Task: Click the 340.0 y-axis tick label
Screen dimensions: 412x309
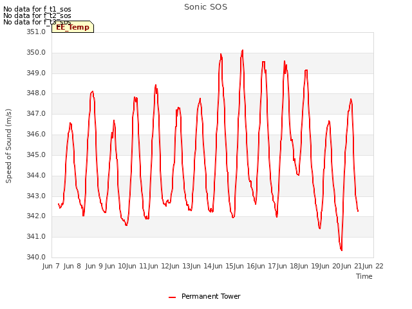Action: pyautogui.click(x=36, y=257)
